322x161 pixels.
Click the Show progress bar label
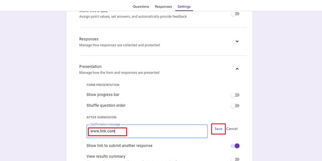pyautogui.click(x=103, y=95)
